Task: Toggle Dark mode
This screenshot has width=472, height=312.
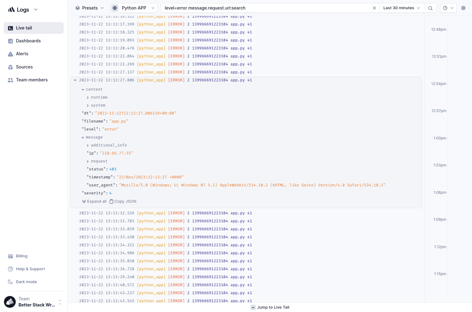Action: click(x=26, y=282)
